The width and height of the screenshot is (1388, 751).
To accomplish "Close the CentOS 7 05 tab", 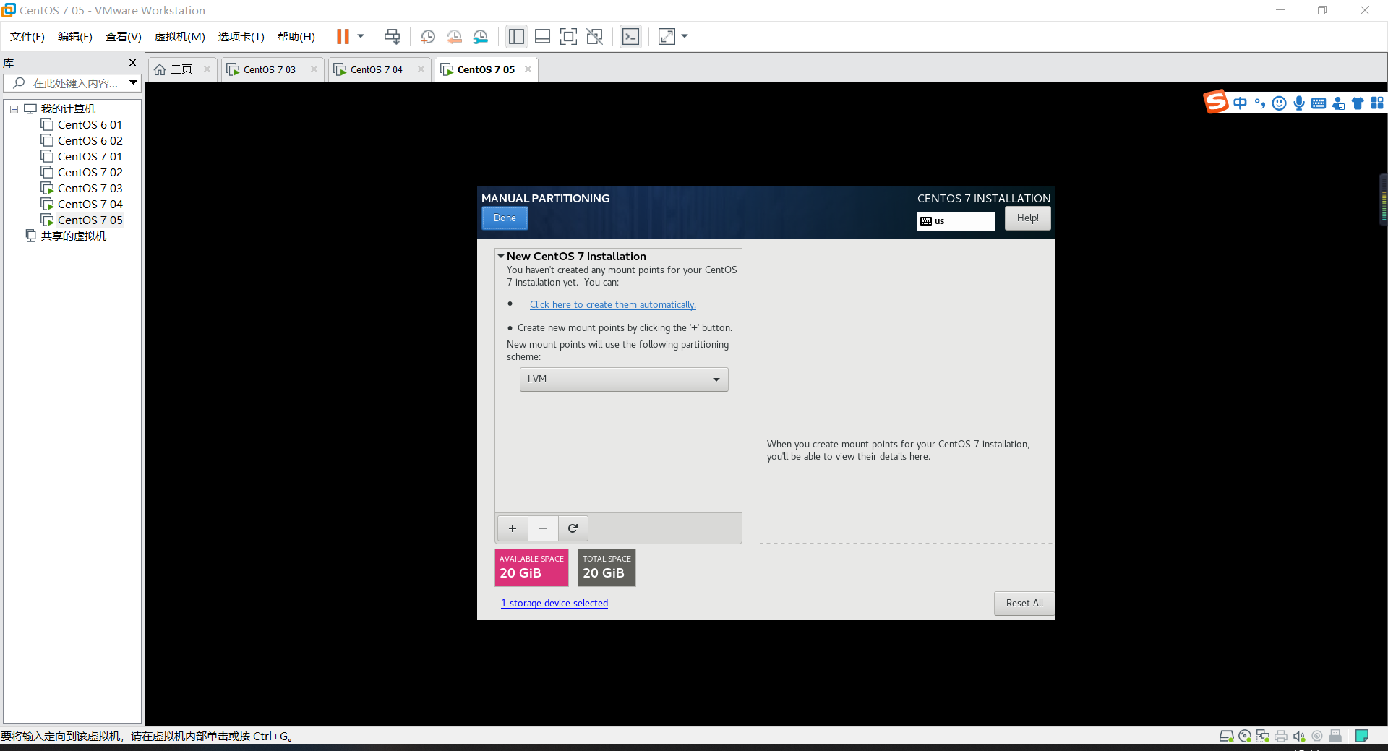I will (528, 69).
